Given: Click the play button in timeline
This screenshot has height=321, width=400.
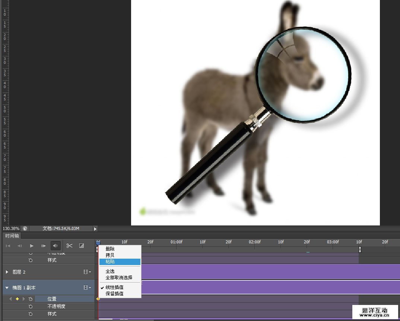Looking at the screenshot, I should (32, 246).
